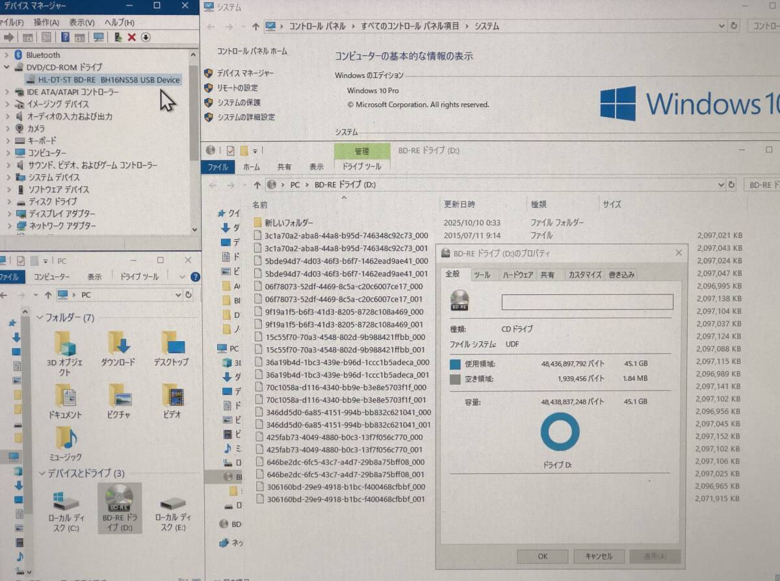Viewport: 780px width, 581px height.
Task: Click refresh button in System window address bar
Action: coord(734,27)
